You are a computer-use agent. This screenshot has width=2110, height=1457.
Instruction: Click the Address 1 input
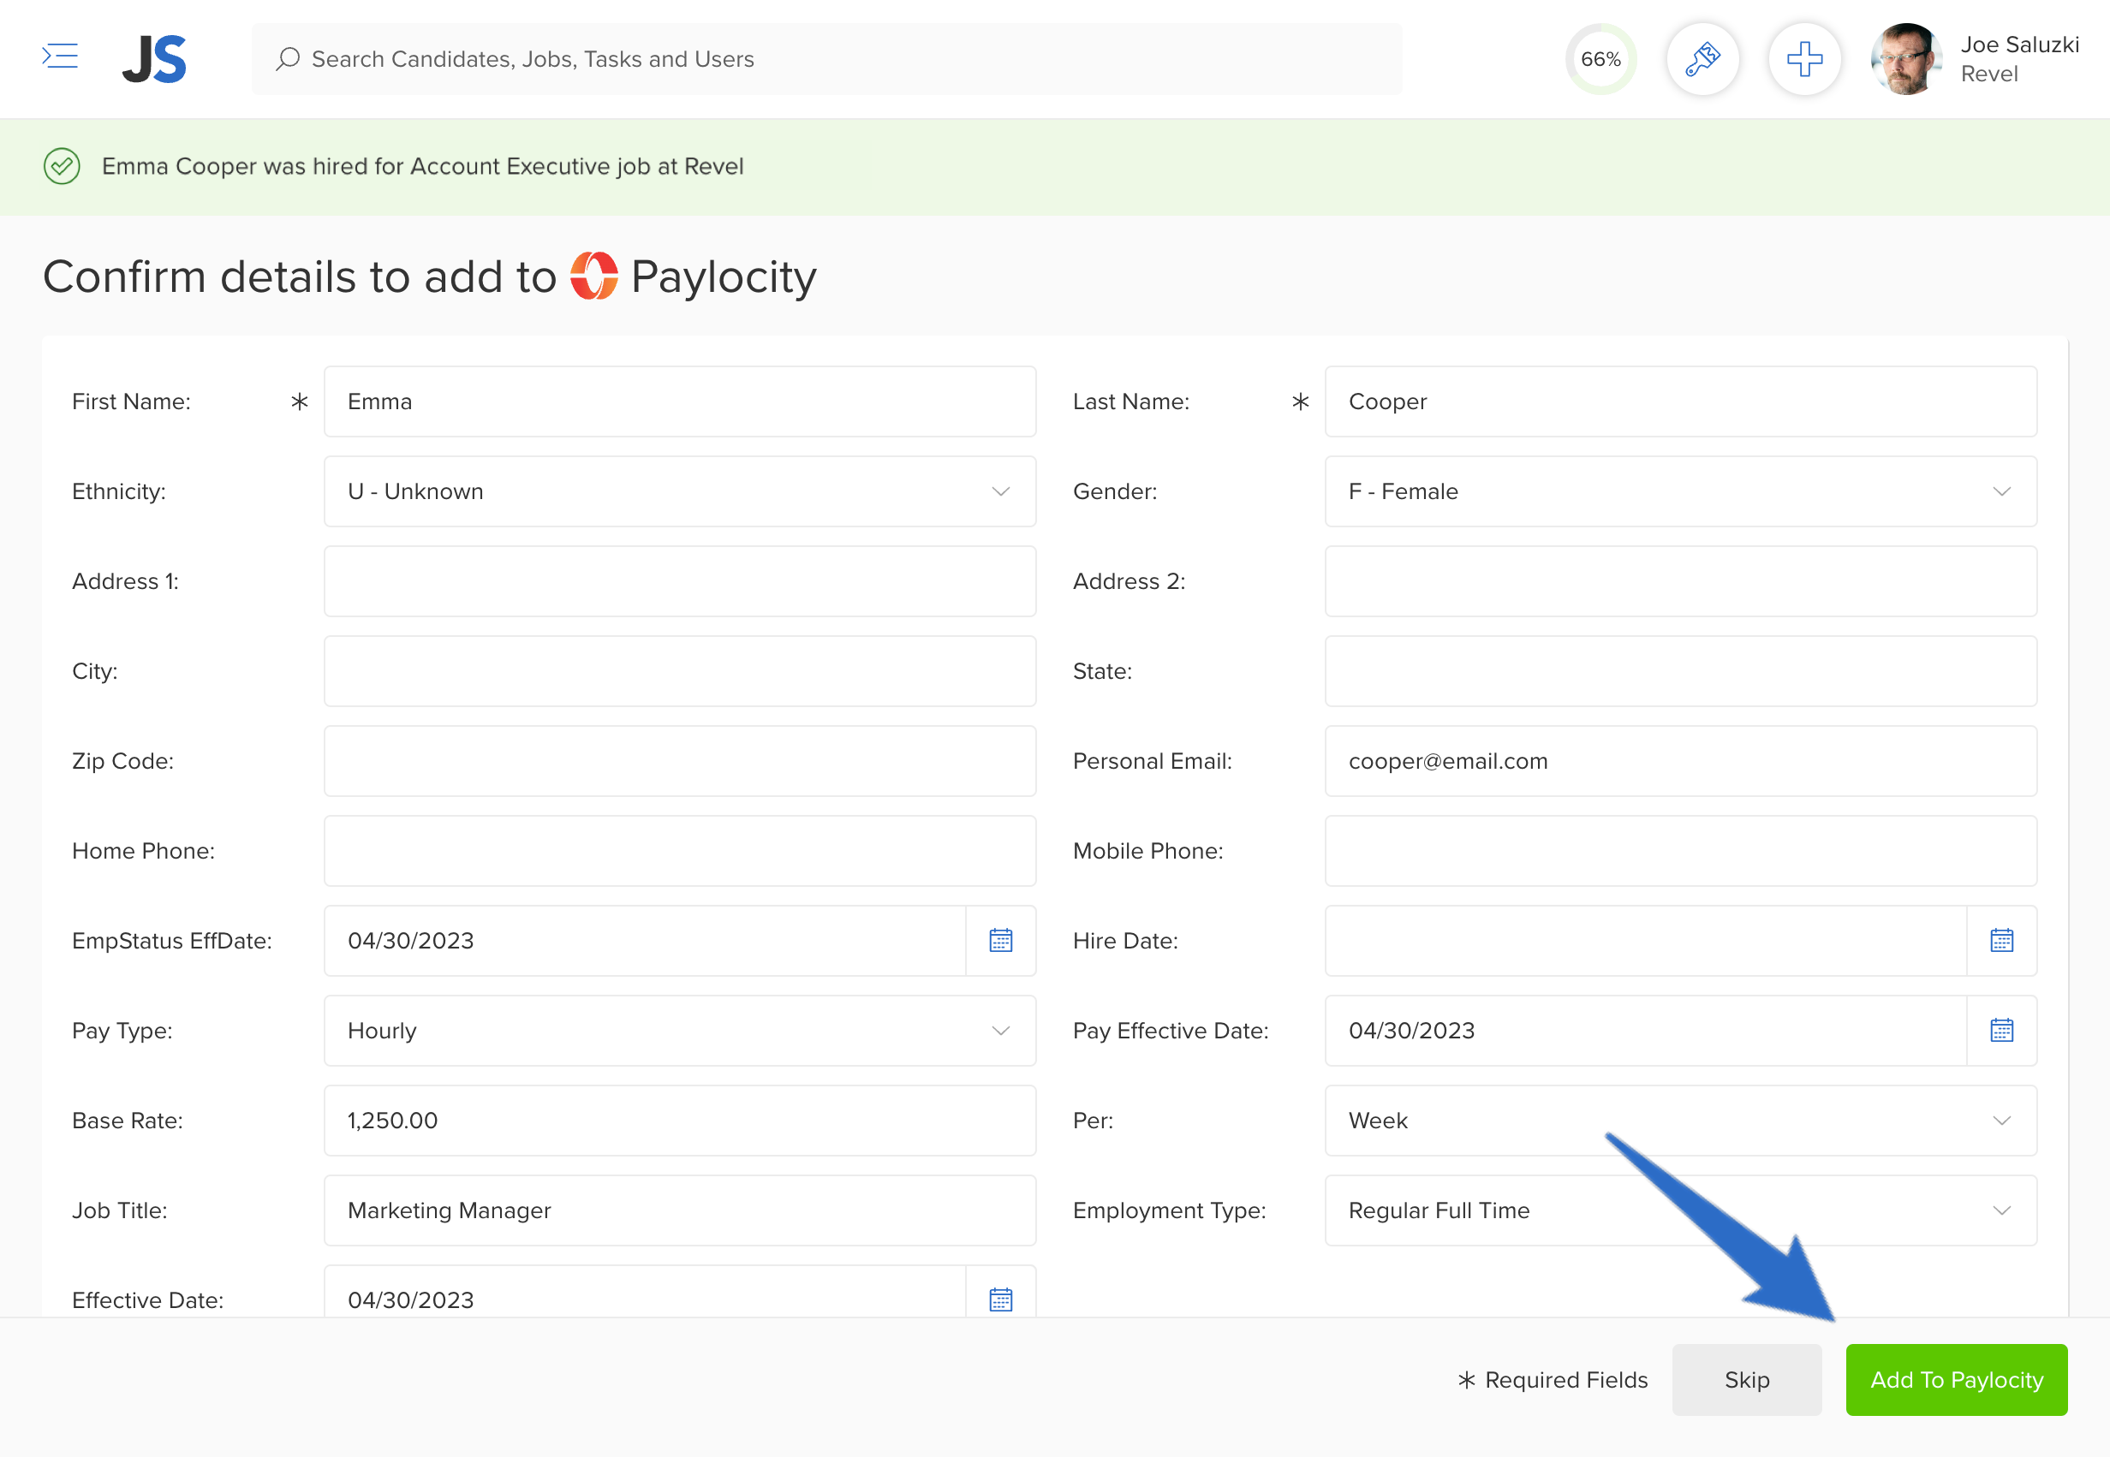(680, 581)
